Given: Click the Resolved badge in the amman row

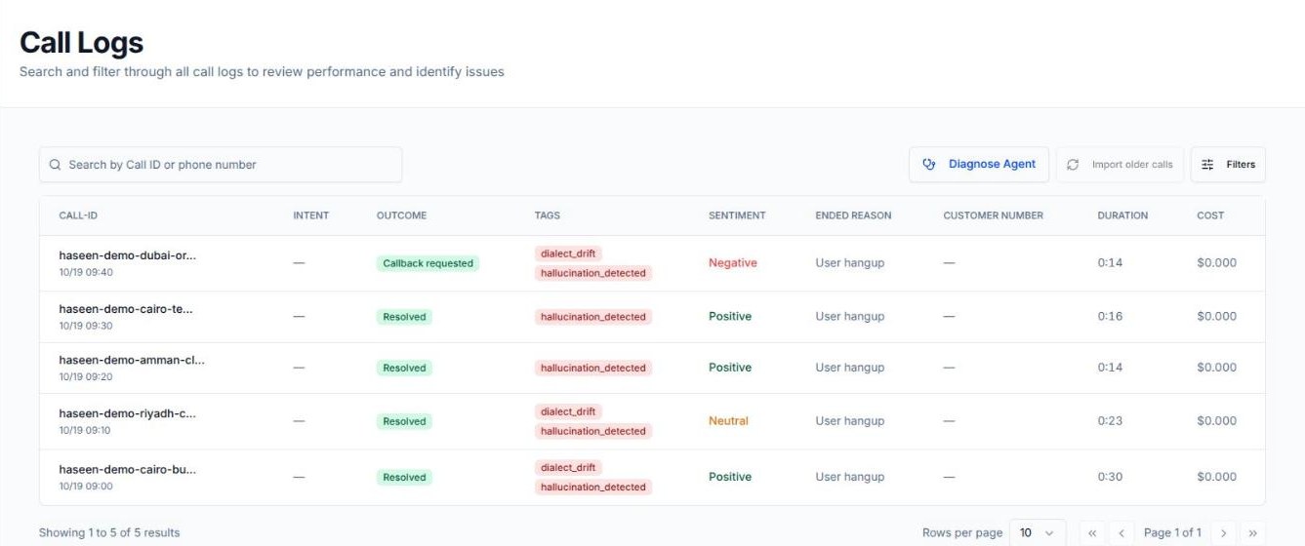Looking at the screenshot, I should [x=404, y=368].
